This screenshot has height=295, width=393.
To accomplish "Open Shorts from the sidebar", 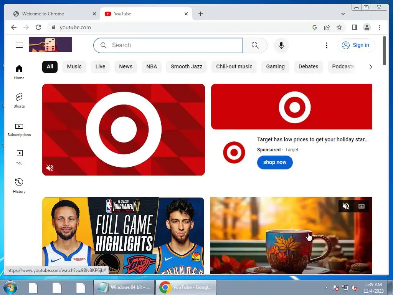I will click(19, 100).
